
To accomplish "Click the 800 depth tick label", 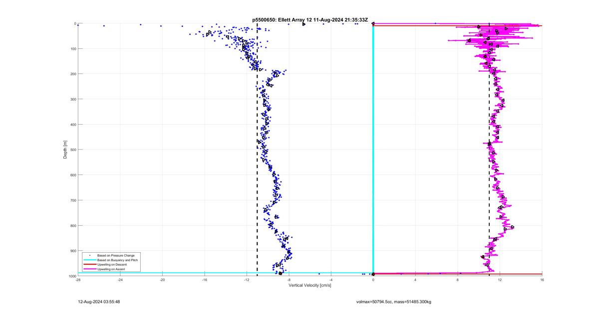I will (x=73, y=225).
